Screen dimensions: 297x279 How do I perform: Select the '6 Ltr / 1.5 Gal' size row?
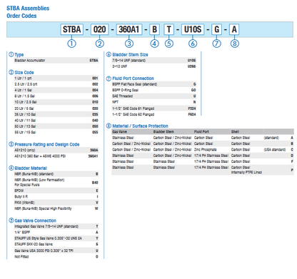click(x=56, y=96)
